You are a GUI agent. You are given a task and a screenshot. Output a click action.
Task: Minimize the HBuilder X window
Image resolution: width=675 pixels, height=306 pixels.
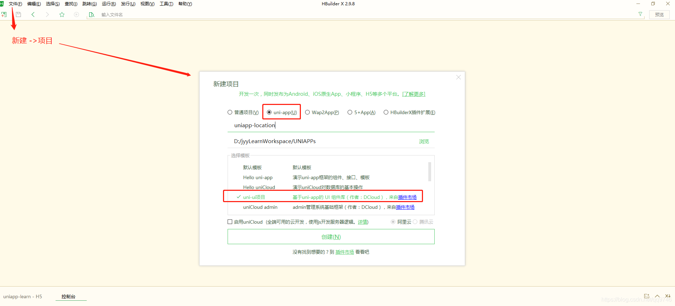[638, 4]
